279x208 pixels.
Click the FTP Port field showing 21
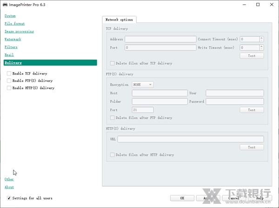coord(143,110)
